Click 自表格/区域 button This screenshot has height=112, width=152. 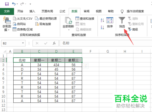pyautogui.click(x=22, y=30)
